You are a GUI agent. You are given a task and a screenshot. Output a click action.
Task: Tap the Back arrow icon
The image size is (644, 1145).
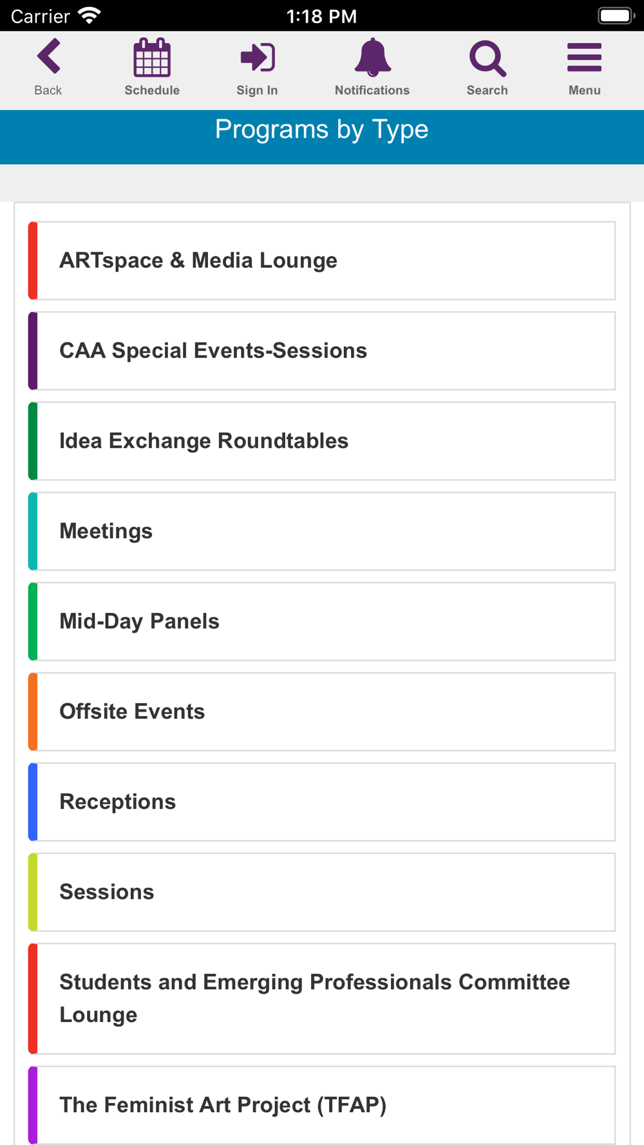click(x=49, y=57)
